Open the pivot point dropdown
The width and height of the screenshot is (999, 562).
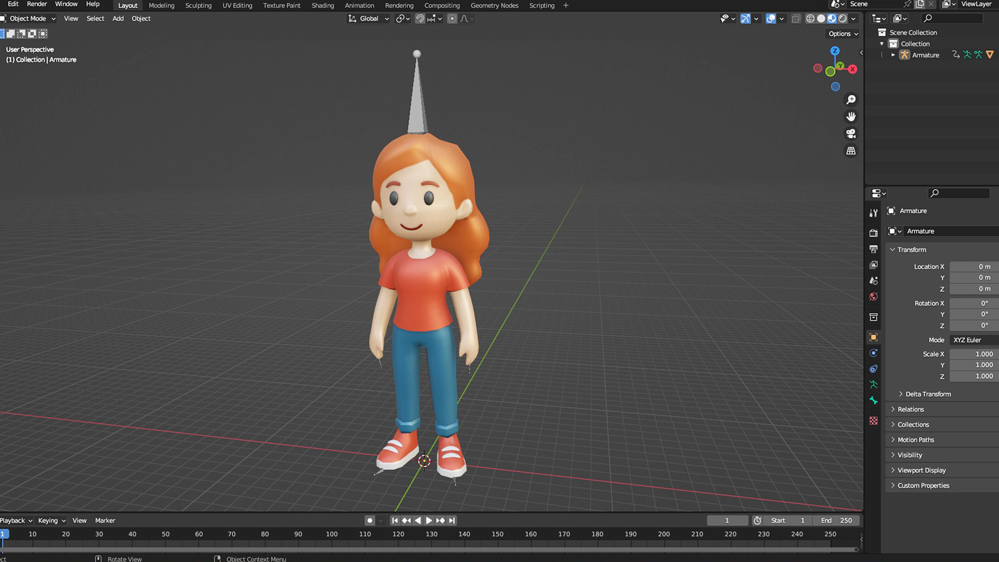[403, 19]
